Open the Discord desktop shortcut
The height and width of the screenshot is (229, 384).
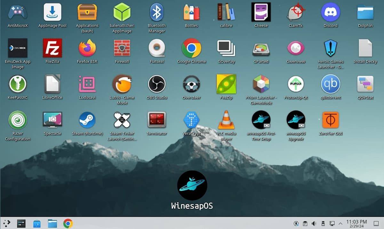tap(330, 12)
